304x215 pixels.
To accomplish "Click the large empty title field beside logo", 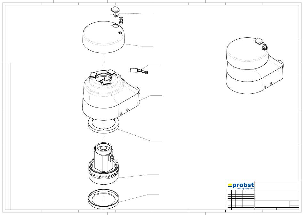I will pyautogui.click(x=276, y=186).
